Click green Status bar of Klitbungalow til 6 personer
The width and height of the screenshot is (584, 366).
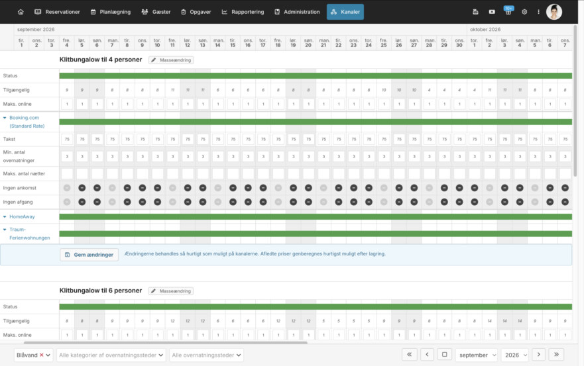tap(316, 306)
